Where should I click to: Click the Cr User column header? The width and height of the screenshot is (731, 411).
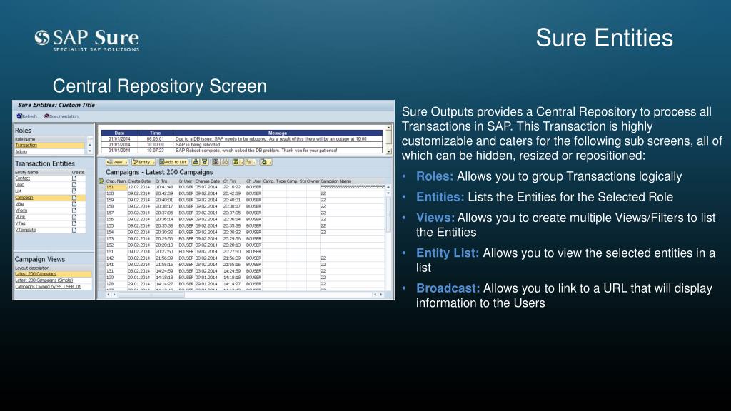pyautogui.click(x=186, y=181)
